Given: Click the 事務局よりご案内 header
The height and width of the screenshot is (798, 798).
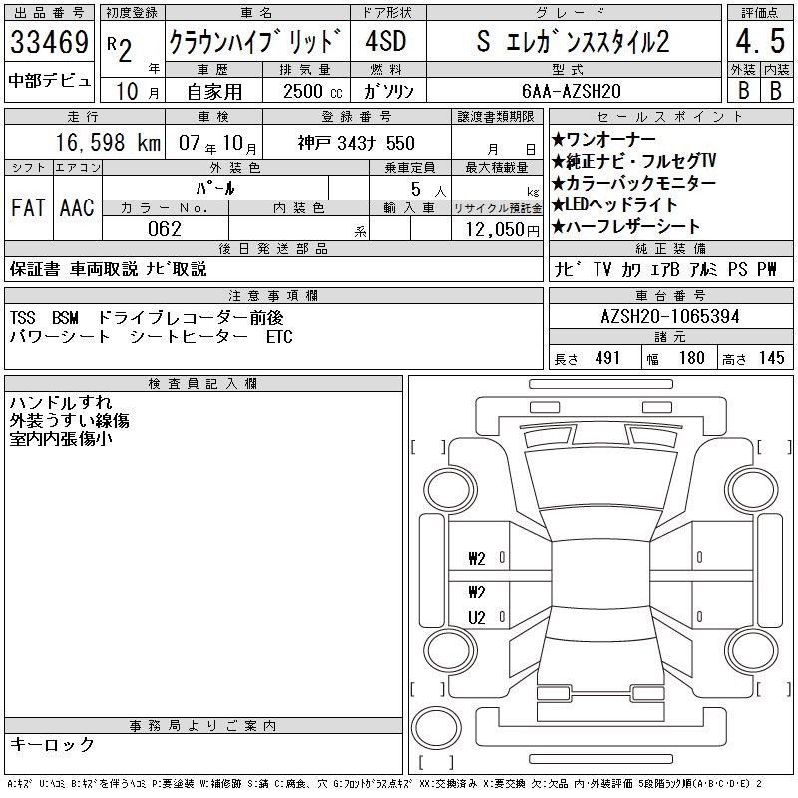Looking at the screenshot, I should (x=203, y=726).
